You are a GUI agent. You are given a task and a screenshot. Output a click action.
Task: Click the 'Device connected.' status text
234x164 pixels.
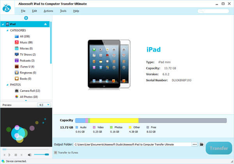click(16, 161)
